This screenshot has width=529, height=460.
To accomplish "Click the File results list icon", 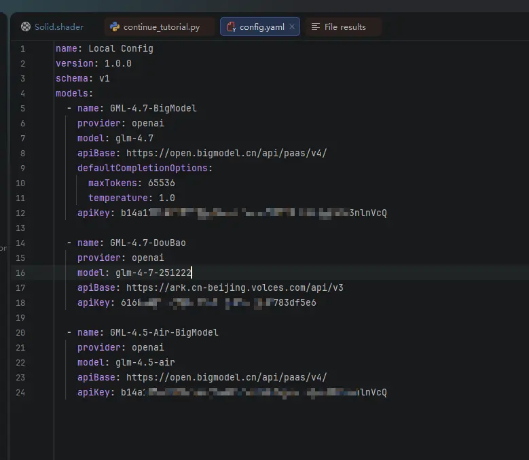I will [x=316, y=26].
